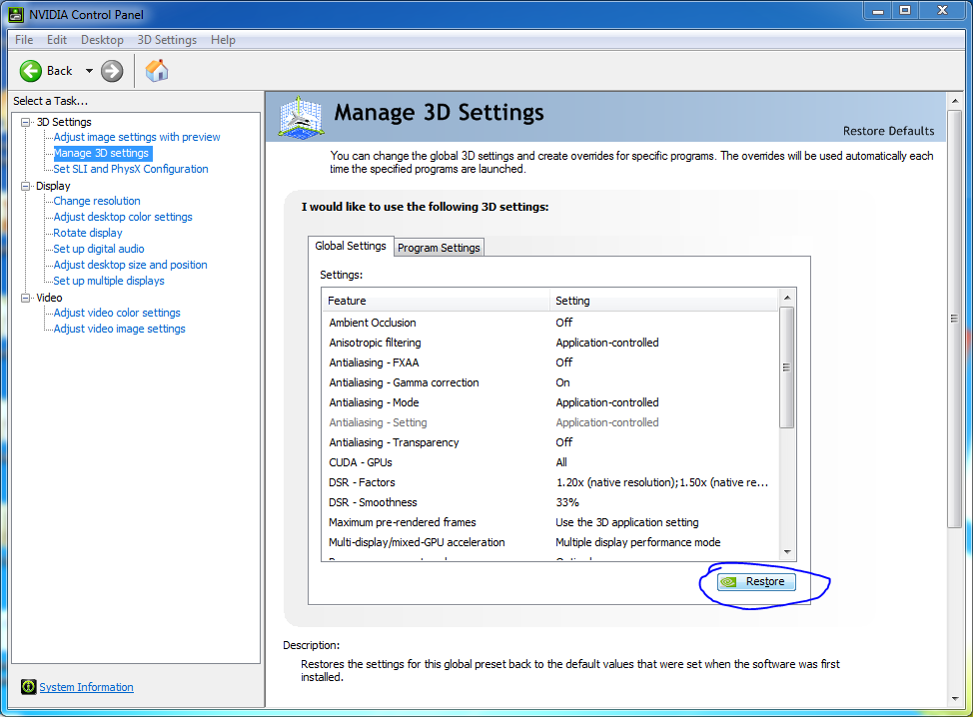
Task: Select the Antialiasing - Transparency row
Action: [550, 442]
